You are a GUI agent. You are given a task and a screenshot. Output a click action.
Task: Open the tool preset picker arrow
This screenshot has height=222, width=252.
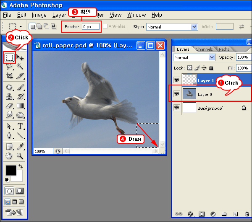click(x=21, y=26)
